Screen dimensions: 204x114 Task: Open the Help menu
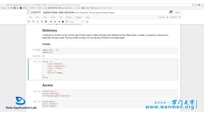click(x=88, y=17)
